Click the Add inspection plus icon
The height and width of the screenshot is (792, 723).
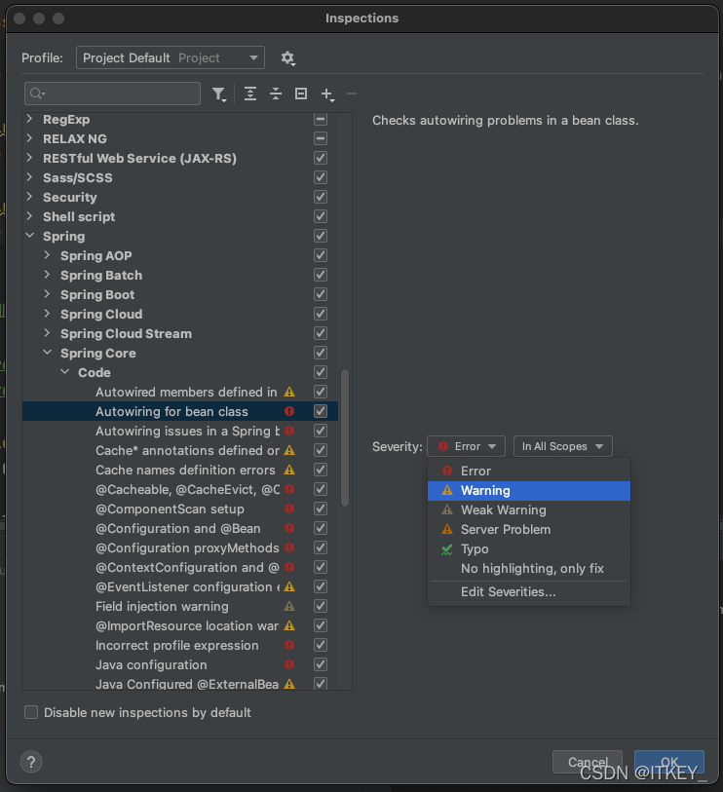click(327, 94)
